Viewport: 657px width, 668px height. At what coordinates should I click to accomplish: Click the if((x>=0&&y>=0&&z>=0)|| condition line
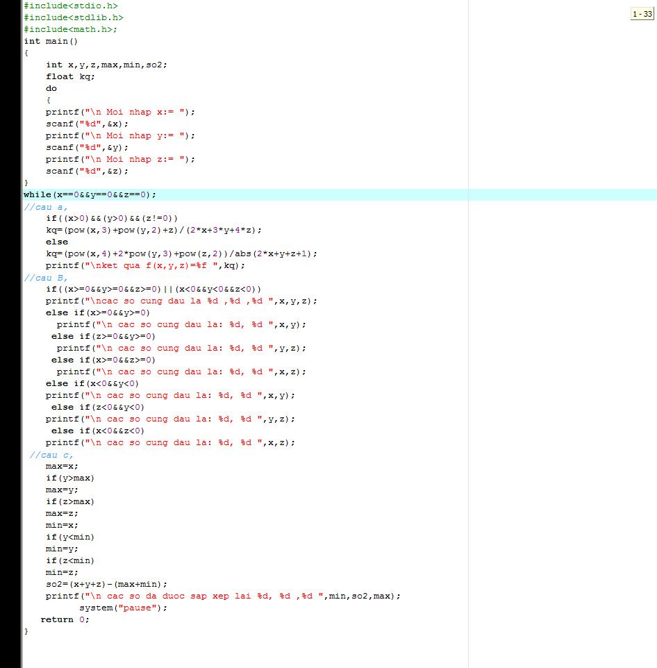pos(153,290)
